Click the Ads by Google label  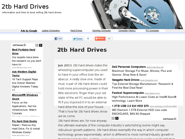(x=29, y=31)
